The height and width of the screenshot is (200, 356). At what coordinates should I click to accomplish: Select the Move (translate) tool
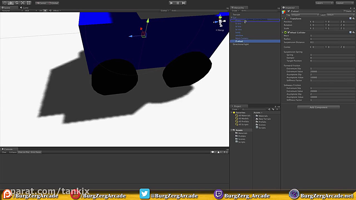[x=11, y=3]
